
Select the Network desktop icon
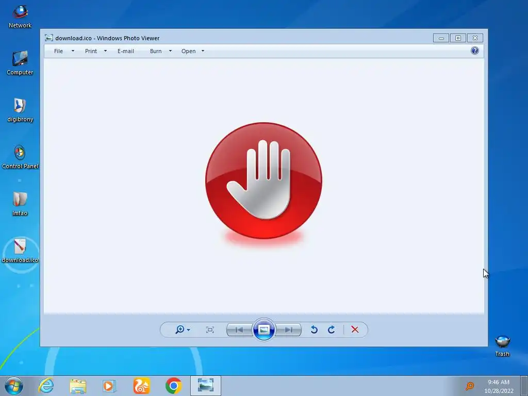click(x=20, y=16)
